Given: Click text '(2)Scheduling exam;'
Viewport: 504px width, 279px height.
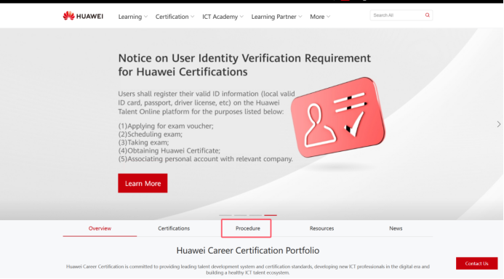Looking at the screenshot, I should (150, 134).
